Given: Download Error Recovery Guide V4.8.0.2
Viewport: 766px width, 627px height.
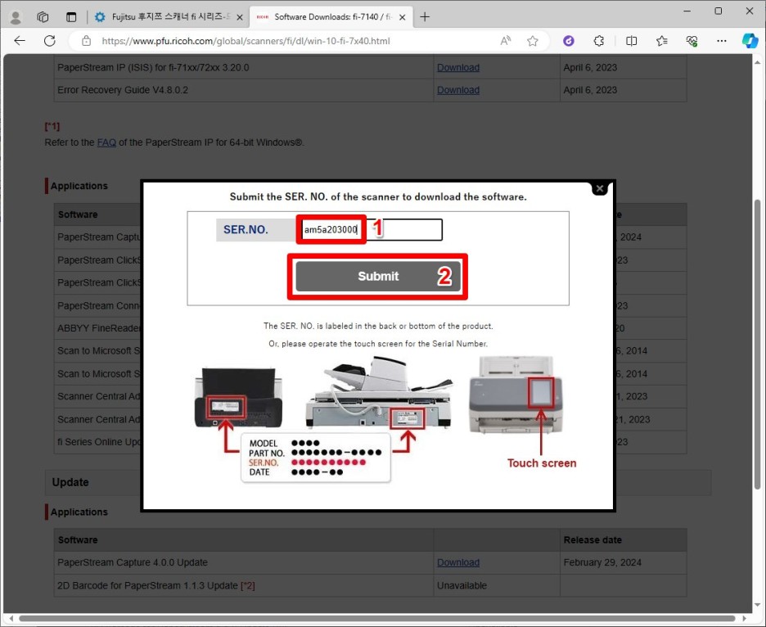Looking at the screenshot, I should pyautogui.click(x=457, y=90).
